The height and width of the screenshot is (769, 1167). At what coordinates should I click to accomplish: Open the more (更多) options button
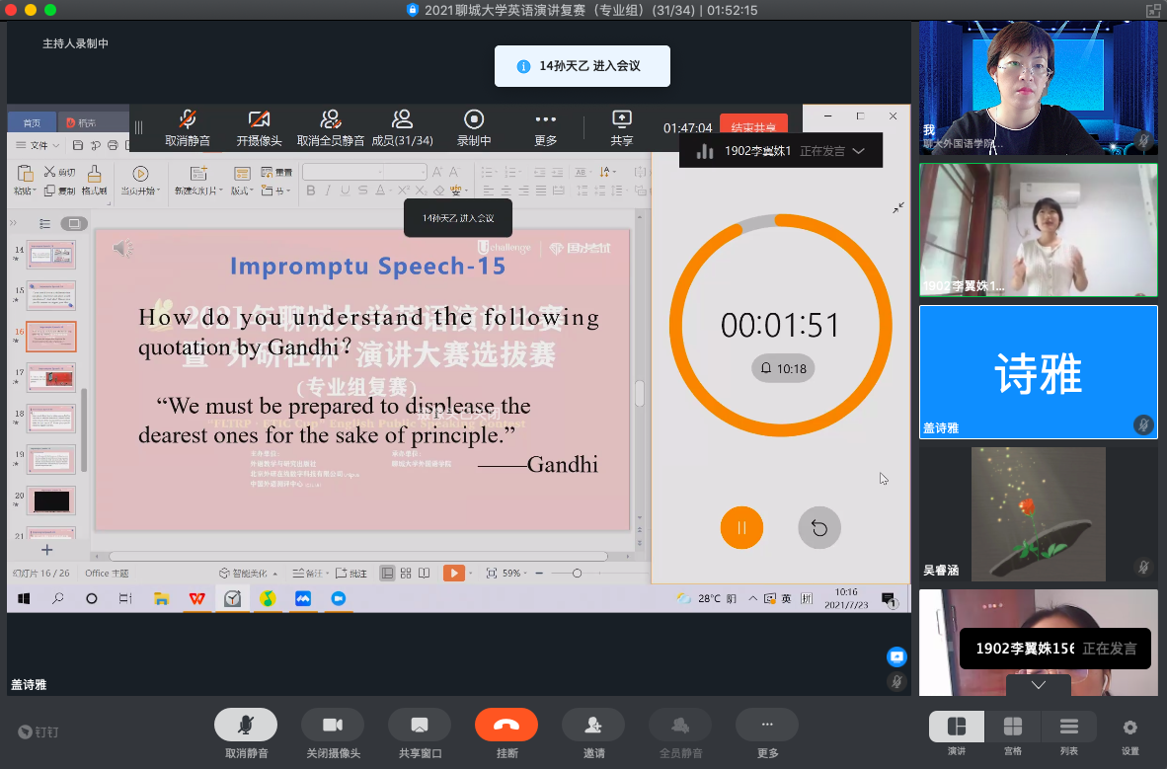767,726
